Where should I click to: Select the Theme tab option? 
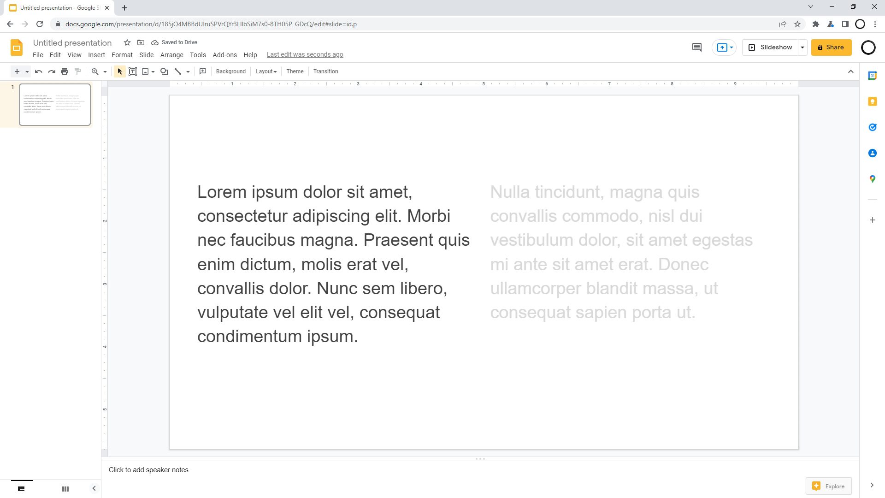295,71
